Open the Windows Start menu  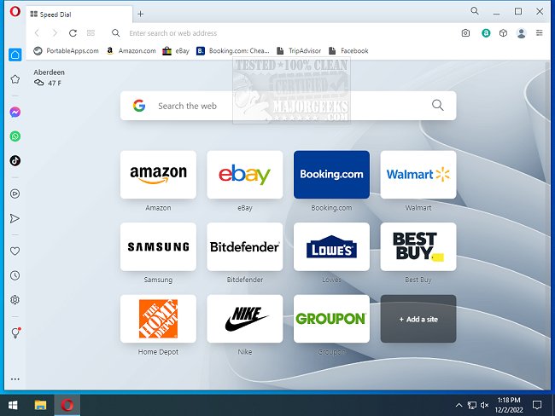13,404
